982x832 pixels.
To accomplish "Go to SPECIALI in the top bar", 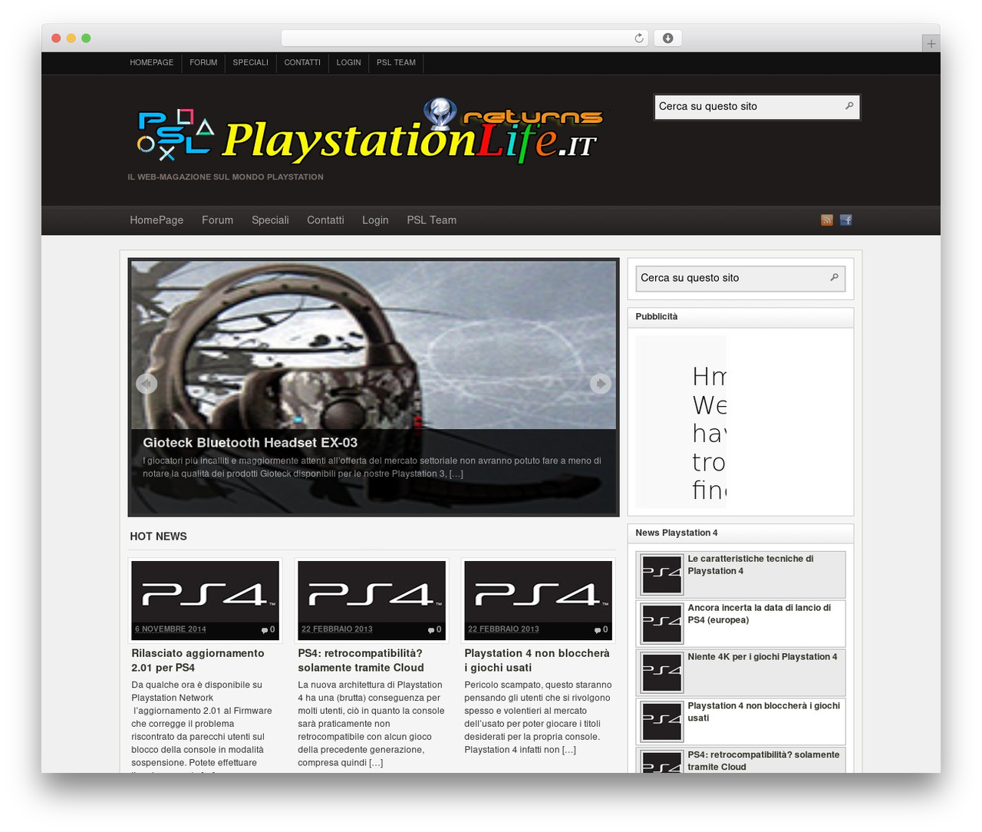I will 251,63.
